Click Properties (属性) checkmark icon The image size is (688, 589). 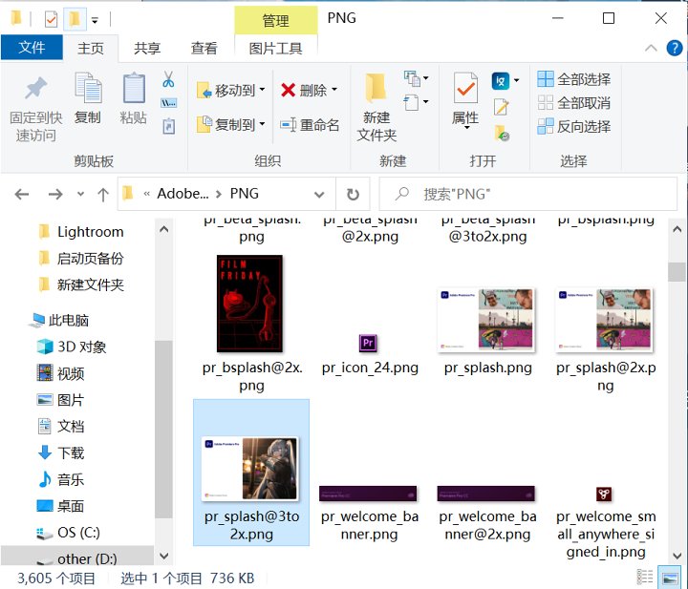coord(465,89)
